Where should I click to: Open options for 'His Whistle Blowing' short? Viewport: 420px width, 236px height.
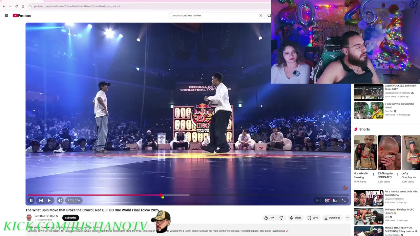(373, 175)
